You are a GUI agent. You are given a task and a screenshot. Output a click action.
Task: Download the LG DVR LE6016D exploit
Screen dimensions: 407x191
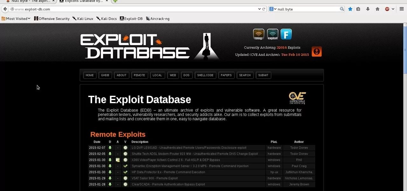click(110, 148)
